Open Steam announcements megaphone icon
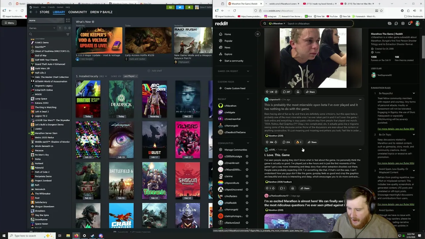 click(x=180, y=7)
